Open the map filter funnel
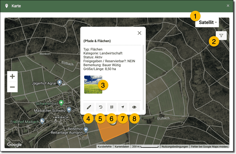236x154 pixels. pos(221,36)
